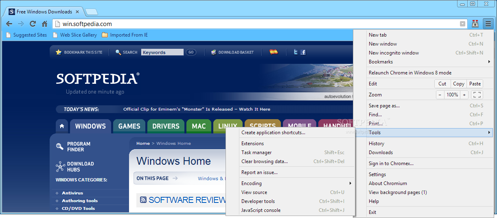Open a new tab with the tab strip button
497x218 pixels.
tap(91, 12)
